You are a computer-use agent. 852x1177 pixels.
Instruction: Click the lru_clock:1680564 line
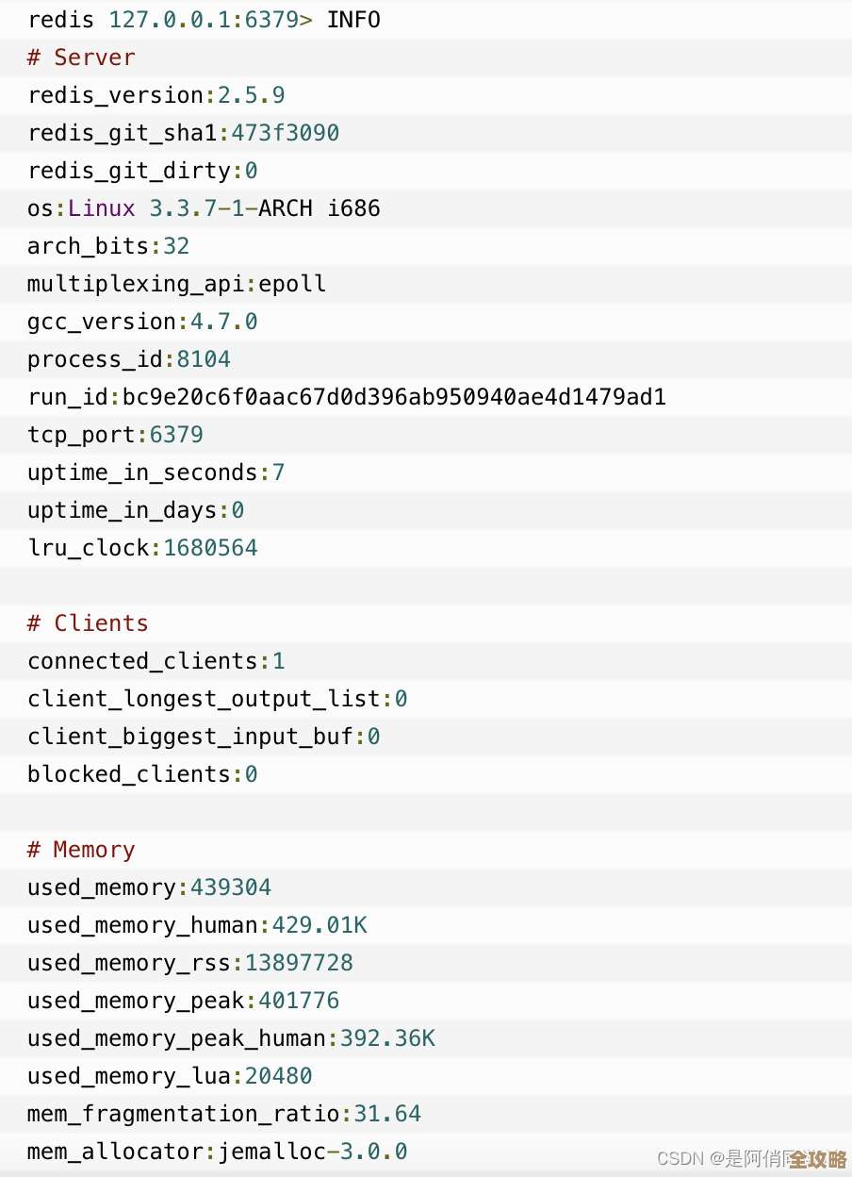pyautogui.click(x=142, y=548)
